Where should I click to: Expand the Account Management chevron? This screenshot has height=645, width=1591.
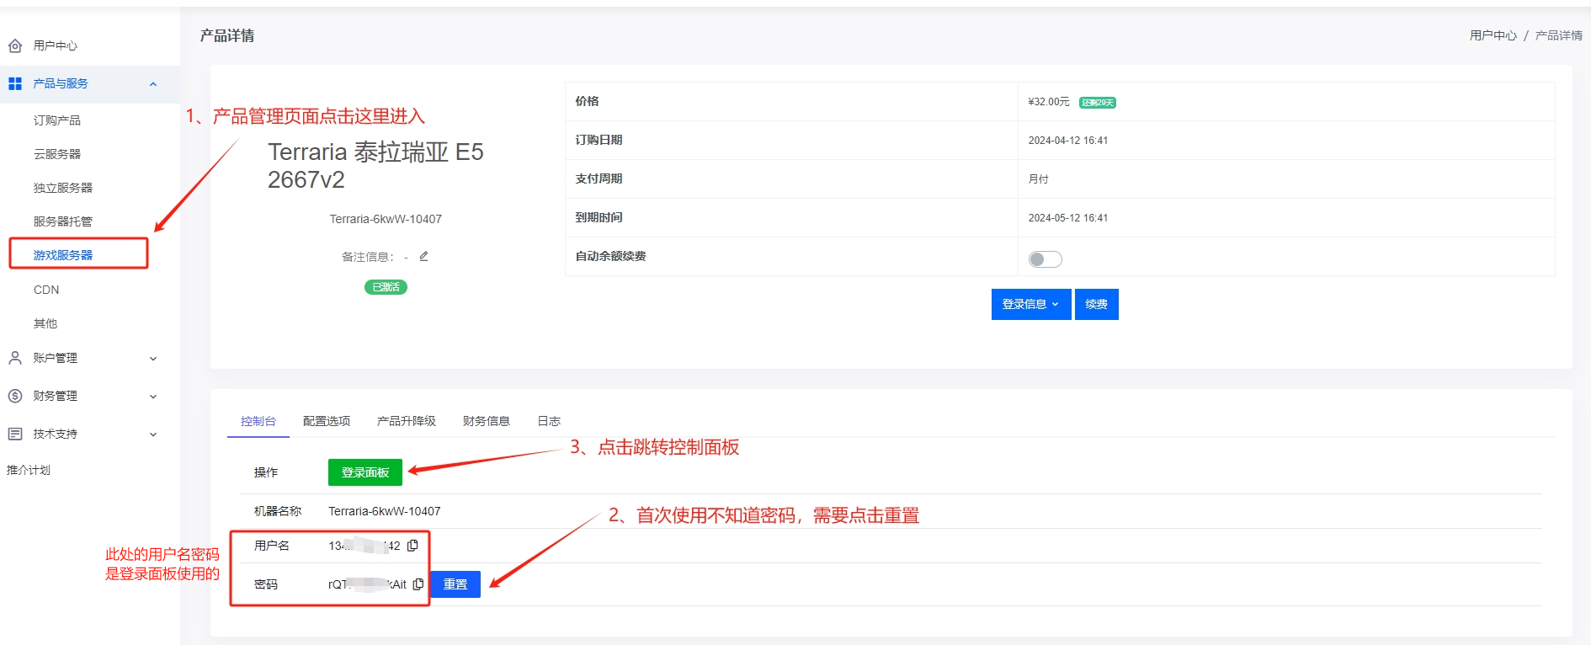pyautogui.click(x=153, y=359)
